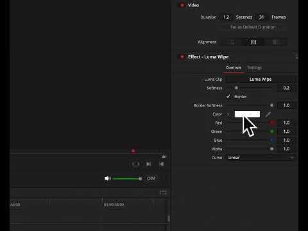Click the Duration seconds field showing 1.2

pyautogui.click(x=227, y=17)
